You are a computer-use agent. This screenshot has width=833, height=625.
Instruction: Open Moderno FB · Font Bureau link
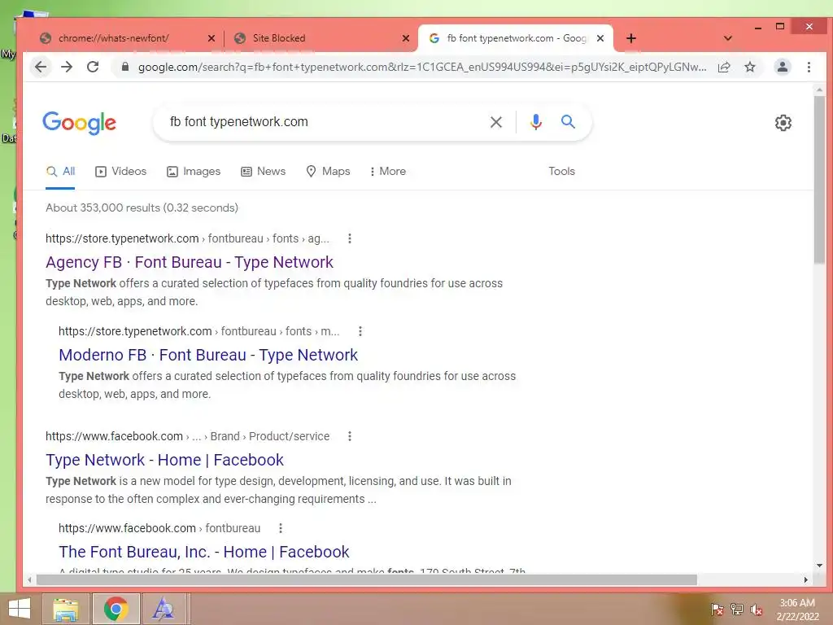click(208, 355)
